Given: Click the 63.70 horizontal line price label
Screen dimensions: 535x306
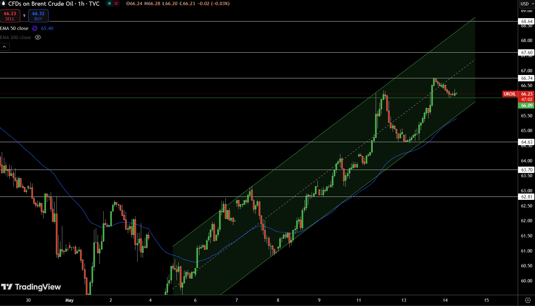Looking at the screenshot, I should point(527,170).
